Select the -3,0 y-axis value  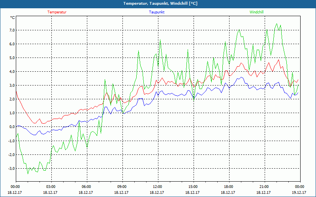[11, 169]
